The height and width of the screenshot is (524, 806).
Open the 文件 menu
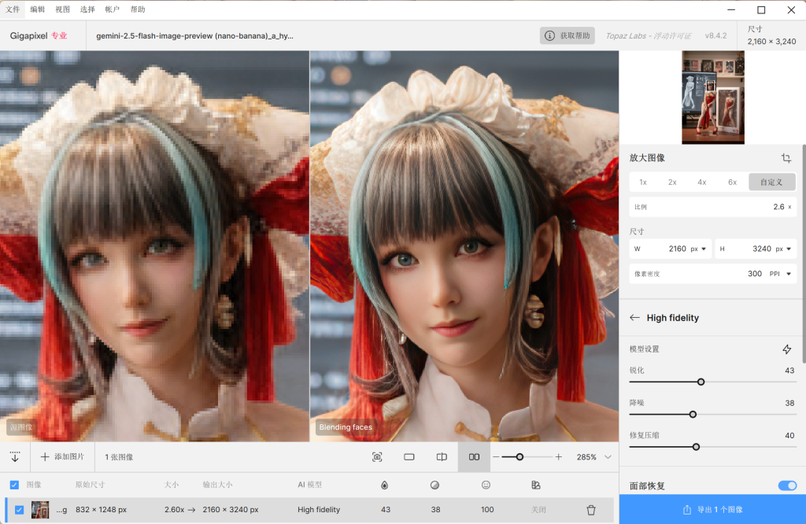click(x=13, y=9)
